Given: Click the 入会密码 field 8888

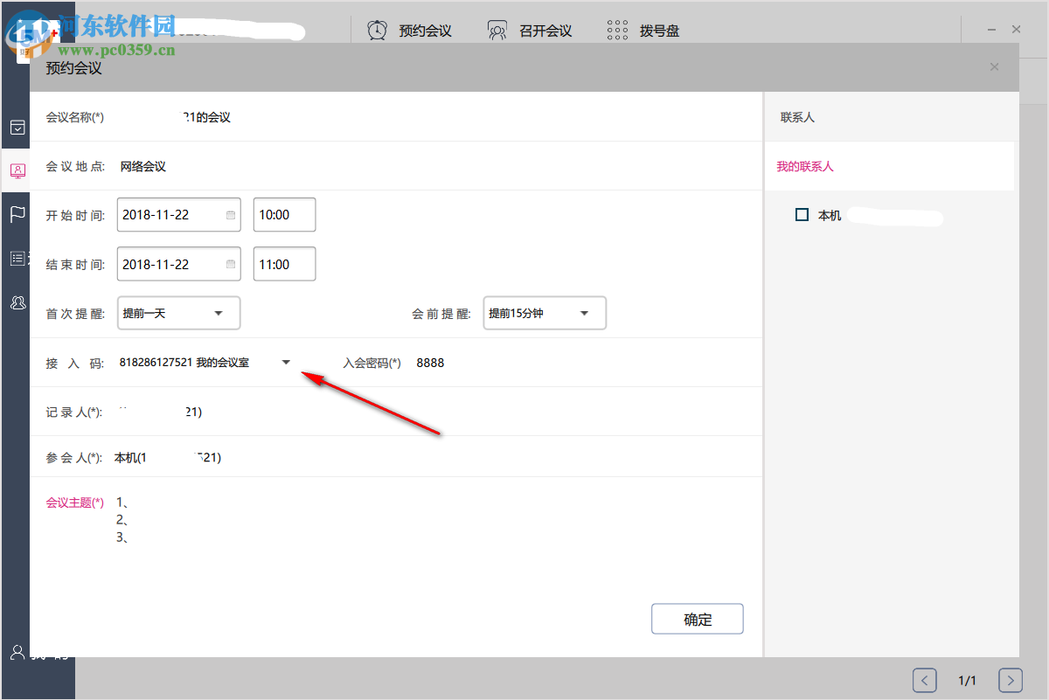Looking at the screenshot, I should point(430,363).
